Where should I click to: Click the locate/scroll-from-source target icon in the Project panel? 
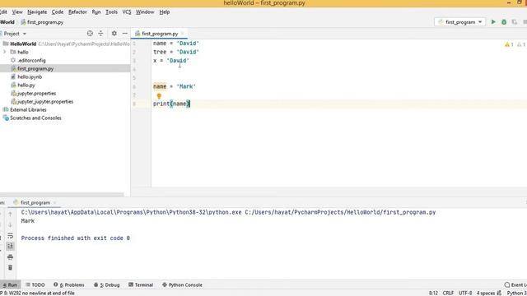pos(90,34)
